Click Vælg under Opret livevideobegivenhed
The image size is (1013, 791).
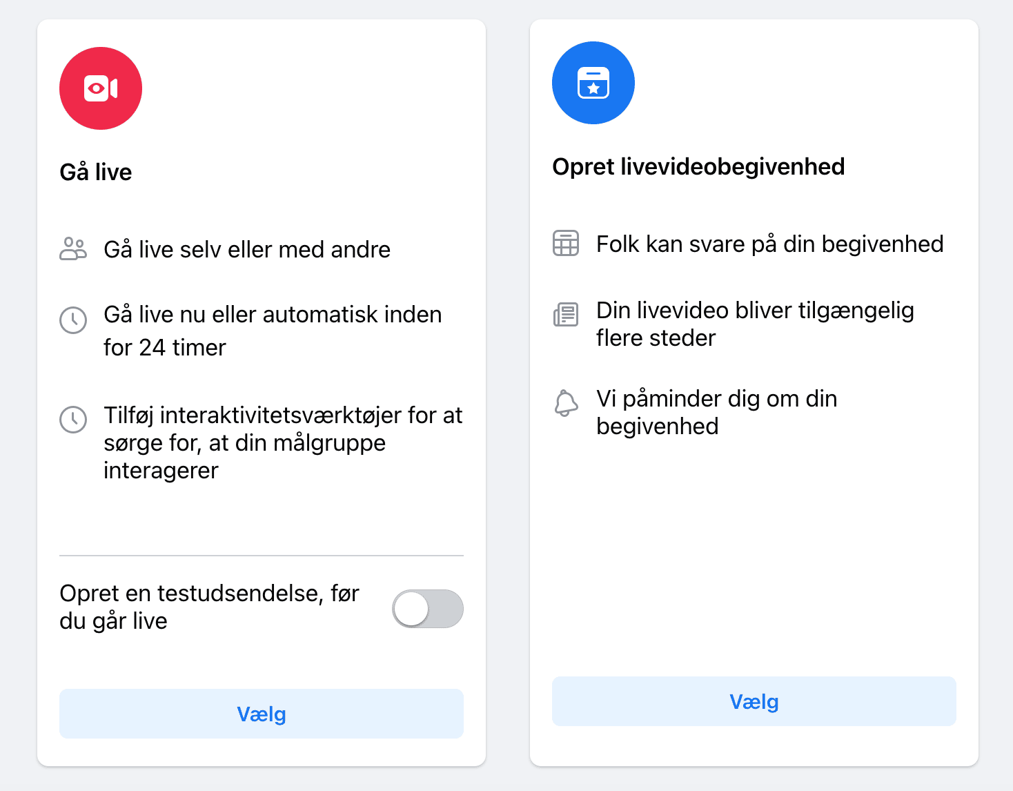754,701
